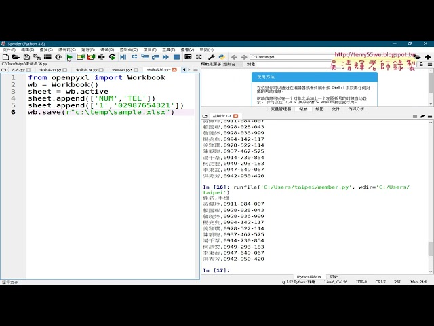Open the 編輯(E) menu
The height and width of the screenshot is (326, 434).
pos(27,50)
